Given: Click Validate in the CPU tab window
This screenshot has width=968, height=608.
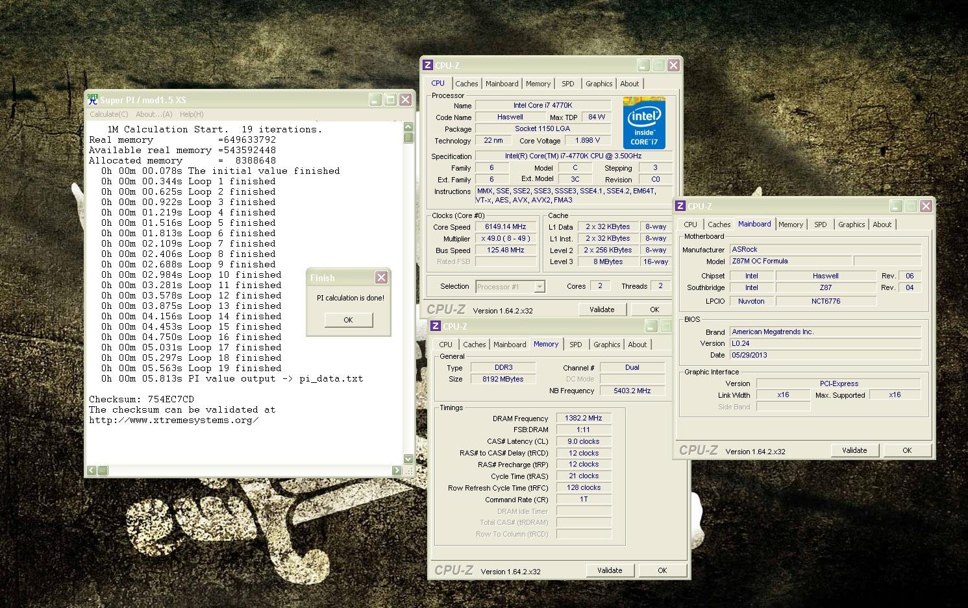Looking at the screenshot, I should click(602, 310).
